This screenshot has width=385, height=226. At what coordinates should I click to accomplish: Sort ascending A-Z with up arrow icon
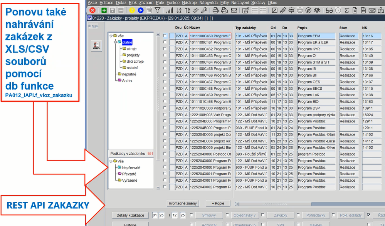(x=187, y=10)
